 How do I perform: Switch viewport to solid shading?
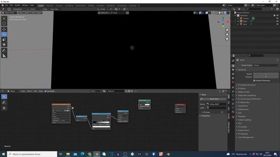(220, 13)
